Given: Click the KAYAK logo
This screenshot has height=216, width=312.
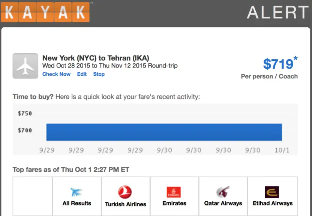Looking at the screenshot, I should coord(45,12).
